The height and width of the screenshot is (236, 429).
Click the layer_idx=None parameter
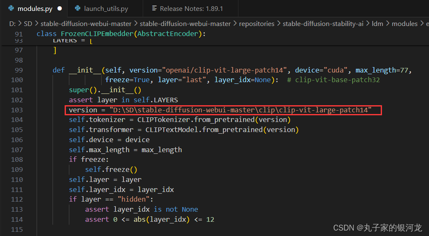coord(243,80)
